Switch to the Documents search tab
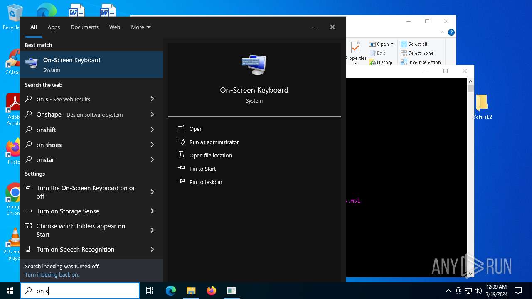Viewport: 532px width, 299px height. tap(84, 27)
